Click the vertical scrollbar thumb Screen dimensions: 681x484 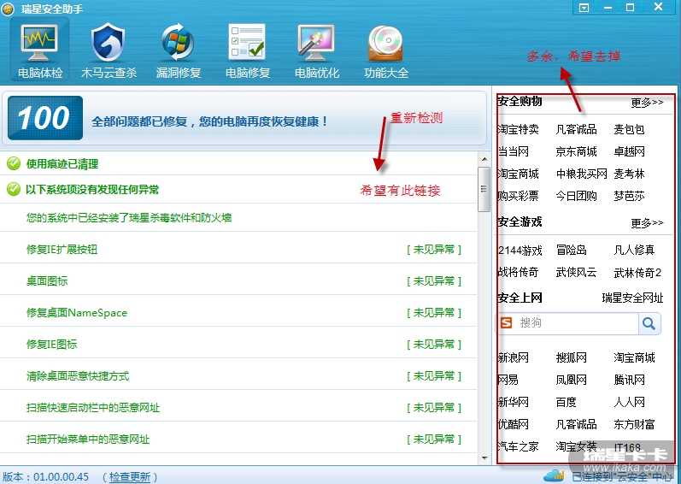click(484, 189)
